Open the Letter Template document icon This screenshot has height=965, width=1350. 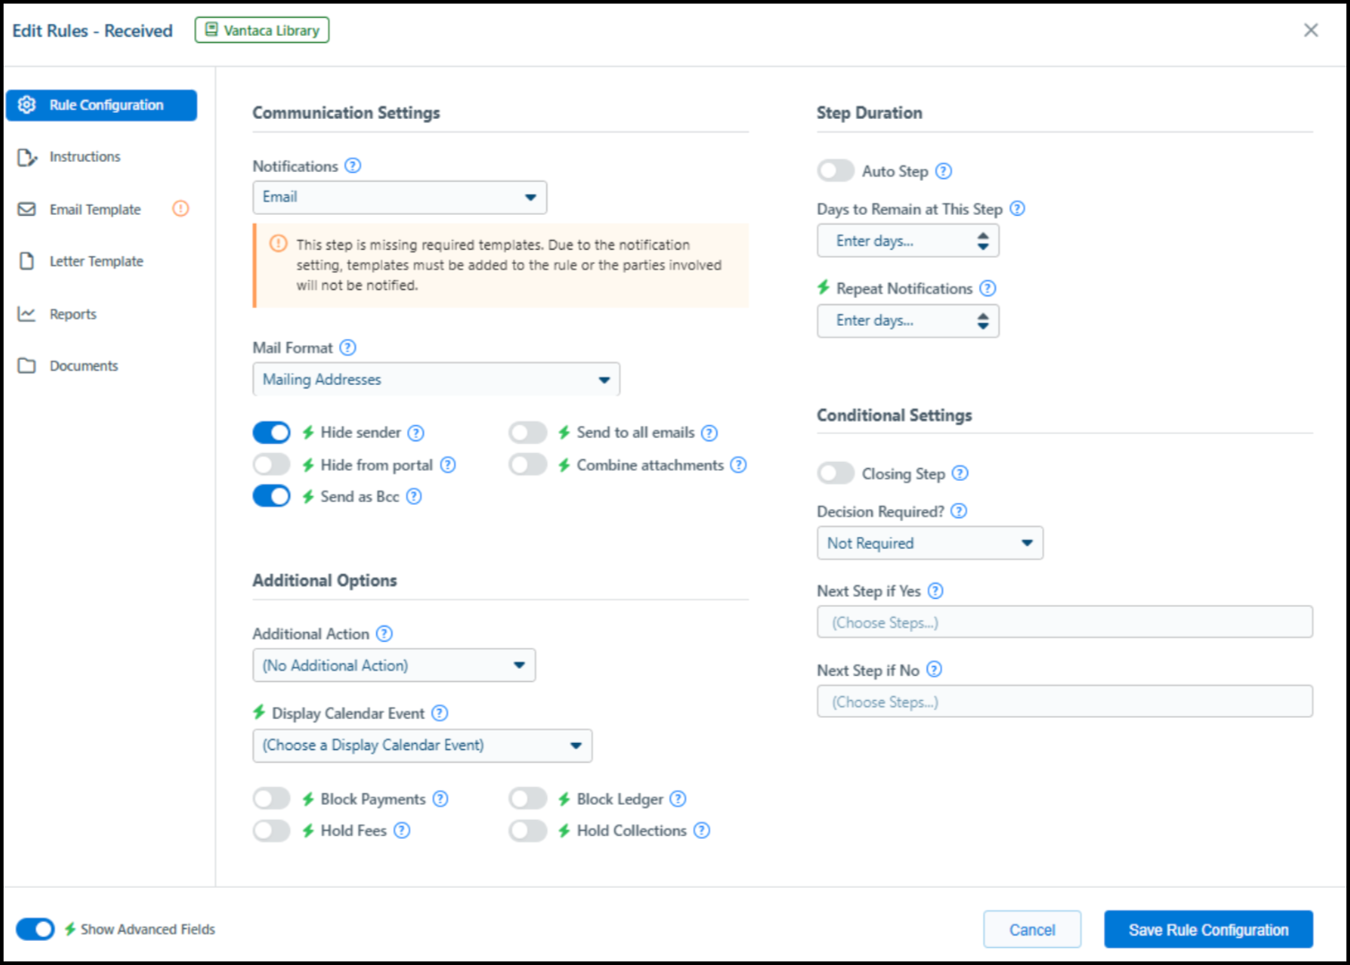(x=27, y=260)
